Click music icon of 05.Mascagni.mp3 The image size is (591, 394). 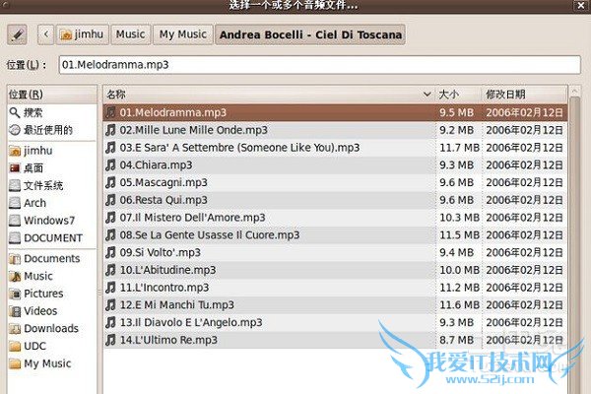pos(110,182)
